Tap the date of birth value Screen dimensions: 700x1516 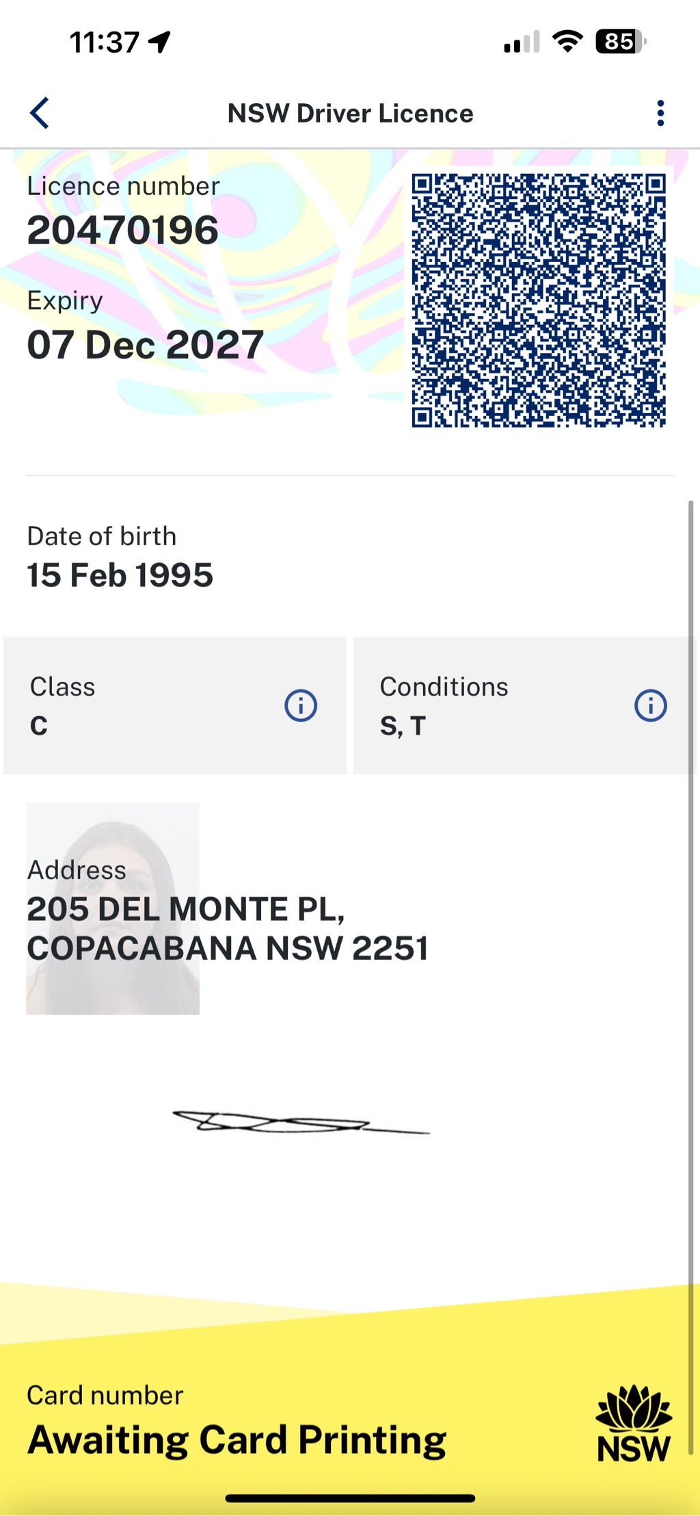pyautogui.click(x=120, y=575)
